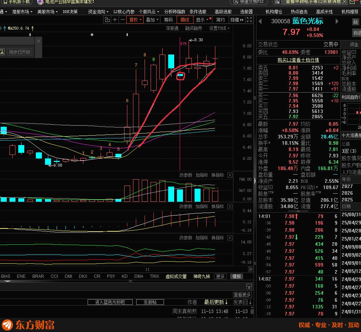Toggle the 隐藏 side panel button
361x332 pixels.
click(237, 20)
